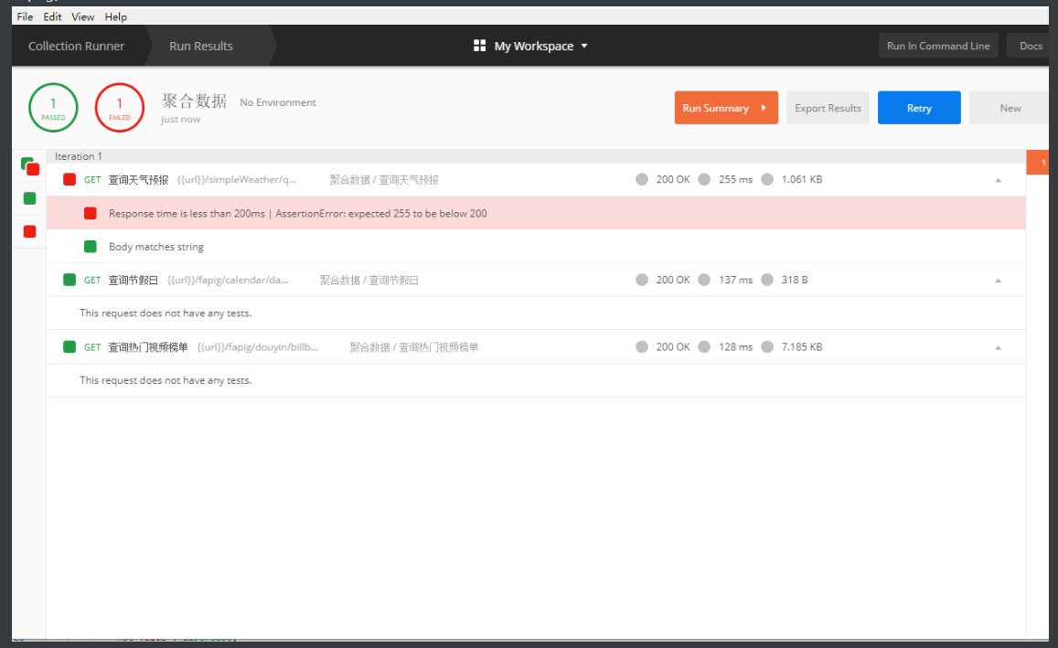Collapse the 查询节假日 request details
The height and width of the screenshot is (648, 1058).
pyautogui.click(x=998, y=281)
